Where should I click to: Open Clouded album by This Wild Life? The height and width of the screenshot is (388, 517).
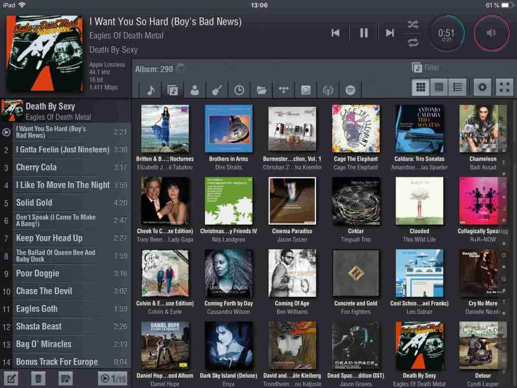tap(419, 200)
